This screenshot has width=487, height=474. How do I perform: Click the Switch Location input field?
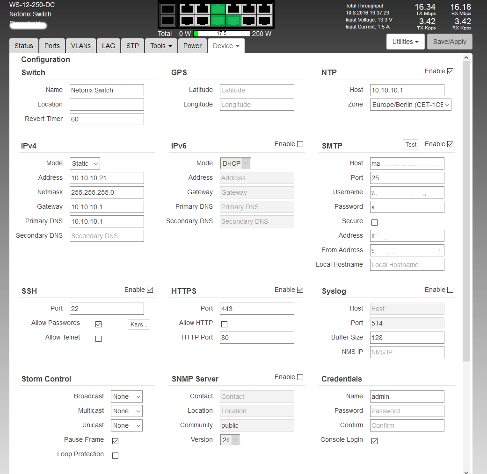(x=107, y=105)
